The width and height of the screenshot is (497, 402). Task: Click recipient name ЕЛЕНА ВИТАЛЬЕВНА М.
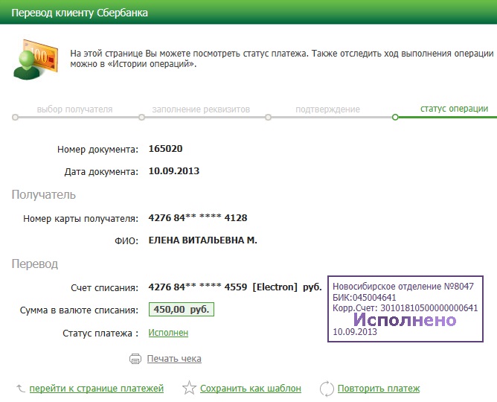point(203,240)
